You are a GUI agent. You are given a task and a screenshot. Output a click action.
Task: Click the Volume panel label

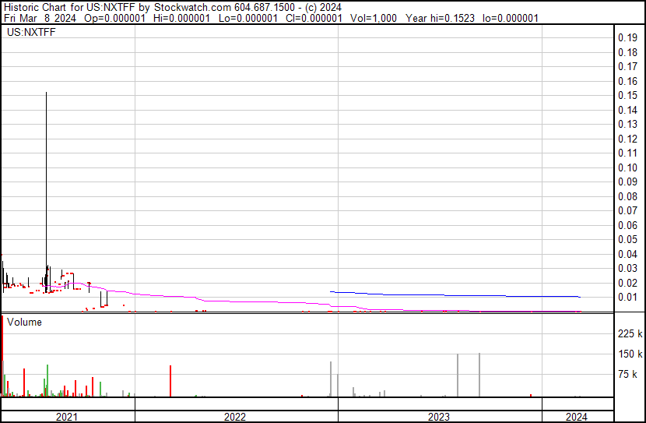point(24,322)
